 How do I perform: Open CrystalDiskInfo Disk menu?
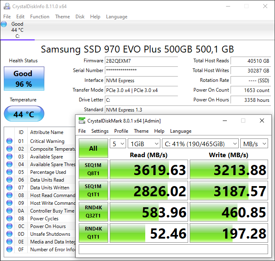(80, 17)
